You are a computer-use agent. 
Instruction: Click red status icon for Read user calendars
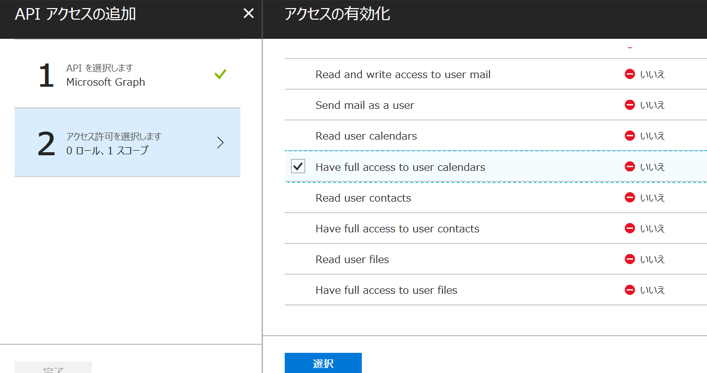click(x=629, y=136)
